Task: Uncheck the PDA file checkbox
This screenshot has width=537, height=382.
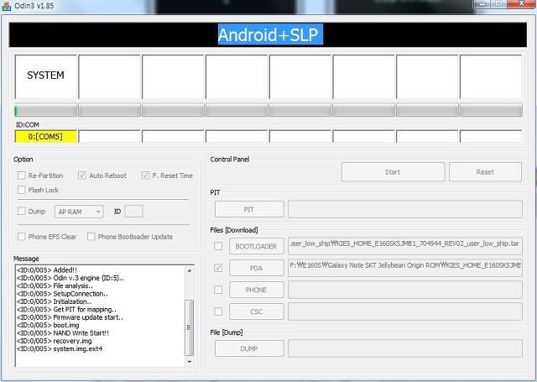Action: click(218, 268)
